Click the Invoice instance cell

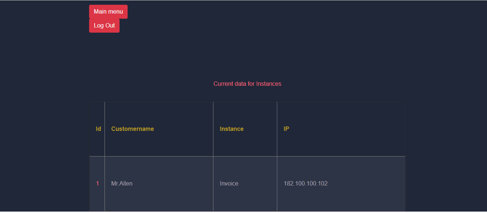(229, 183)
